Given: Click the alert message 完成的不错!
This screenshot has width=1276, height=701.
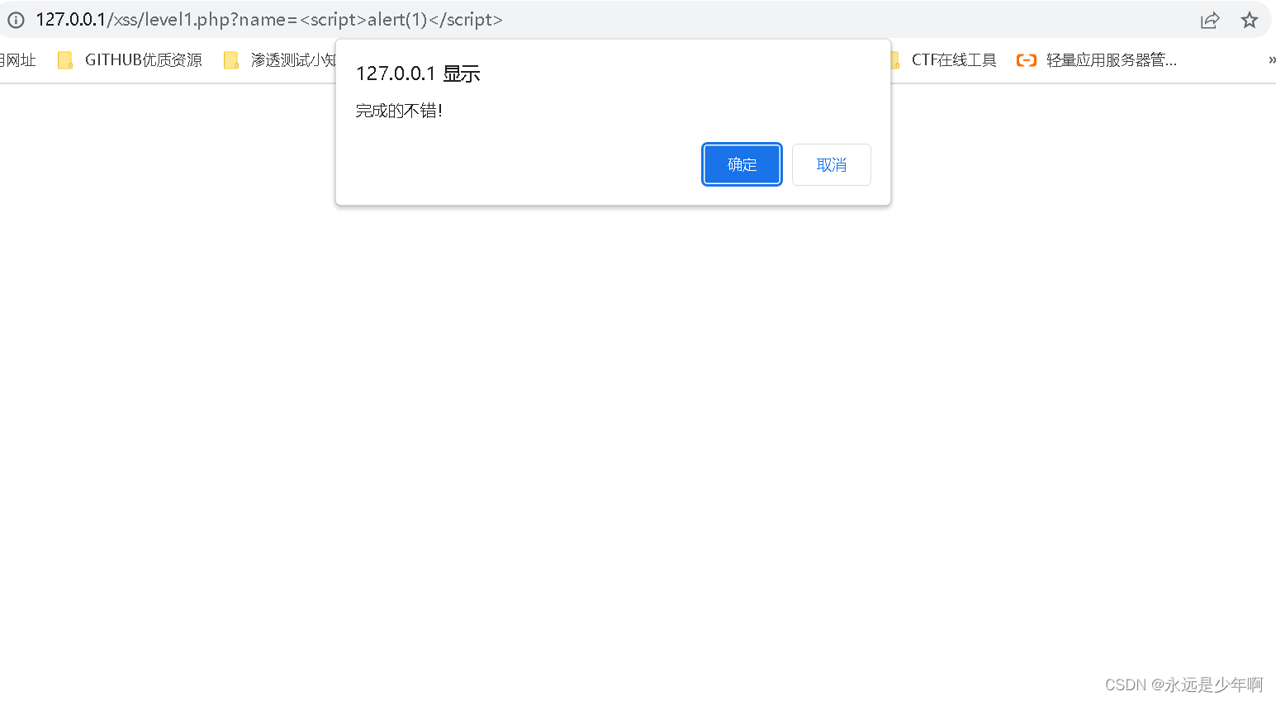Looking at the screenshot, I should [399, 111].
